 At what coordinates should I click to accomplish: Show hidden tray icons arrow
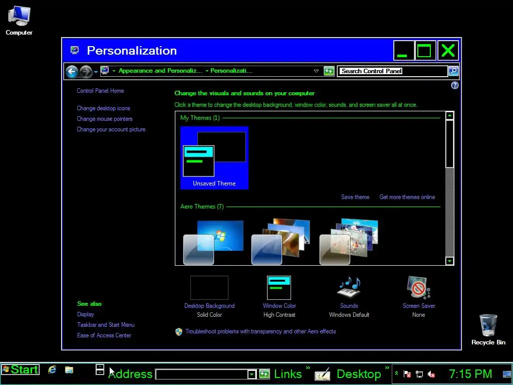click(396, 373)
